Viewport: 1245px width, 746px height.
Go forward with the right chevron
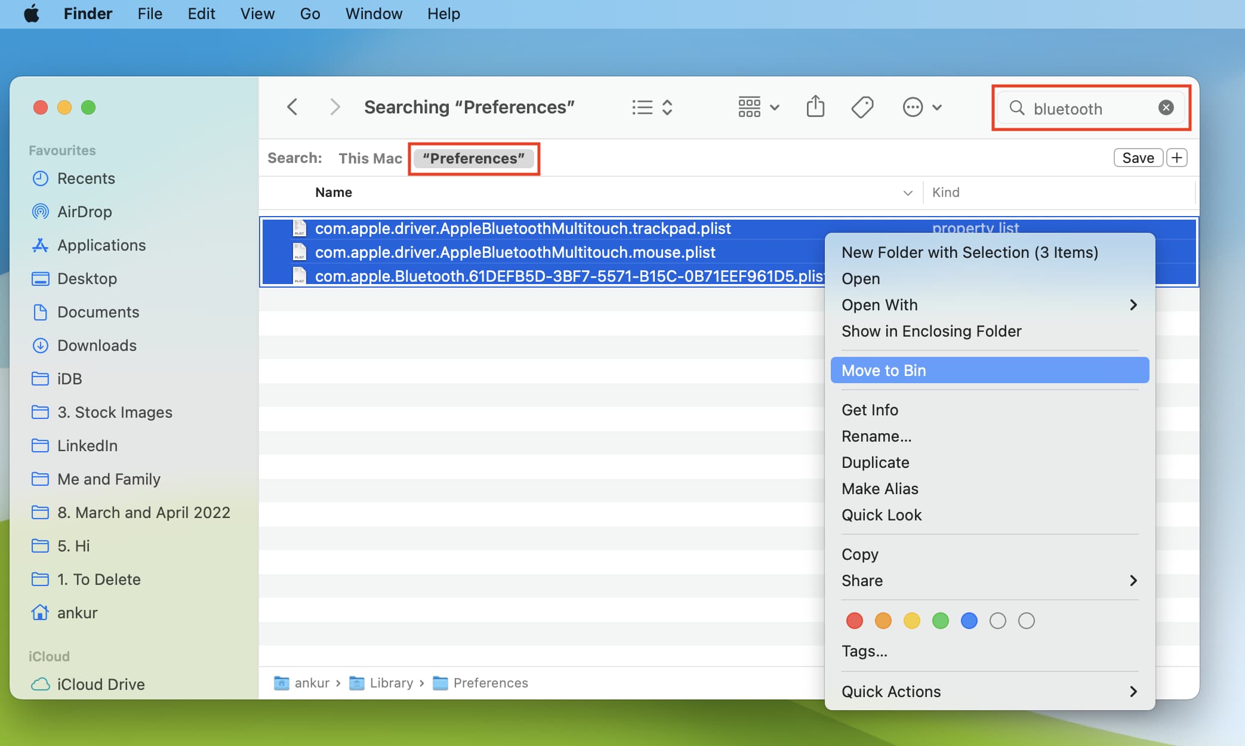click(335, 107)
